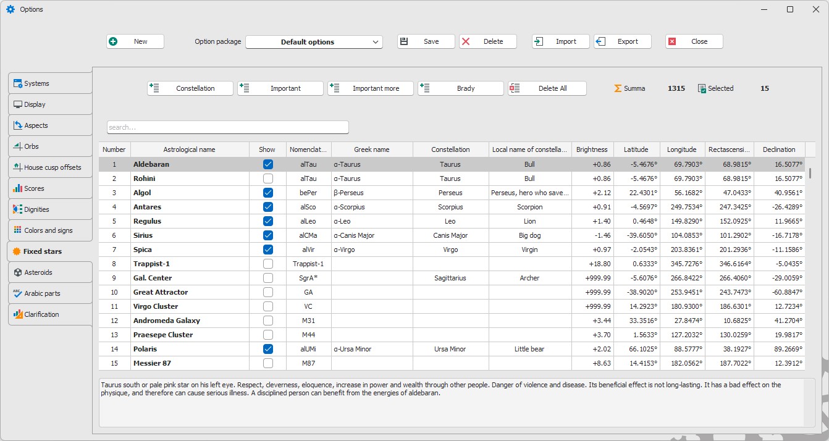Screen dimensions: 829x441
Task: Click the Orbs tab icon
Action: pos(18,146)
